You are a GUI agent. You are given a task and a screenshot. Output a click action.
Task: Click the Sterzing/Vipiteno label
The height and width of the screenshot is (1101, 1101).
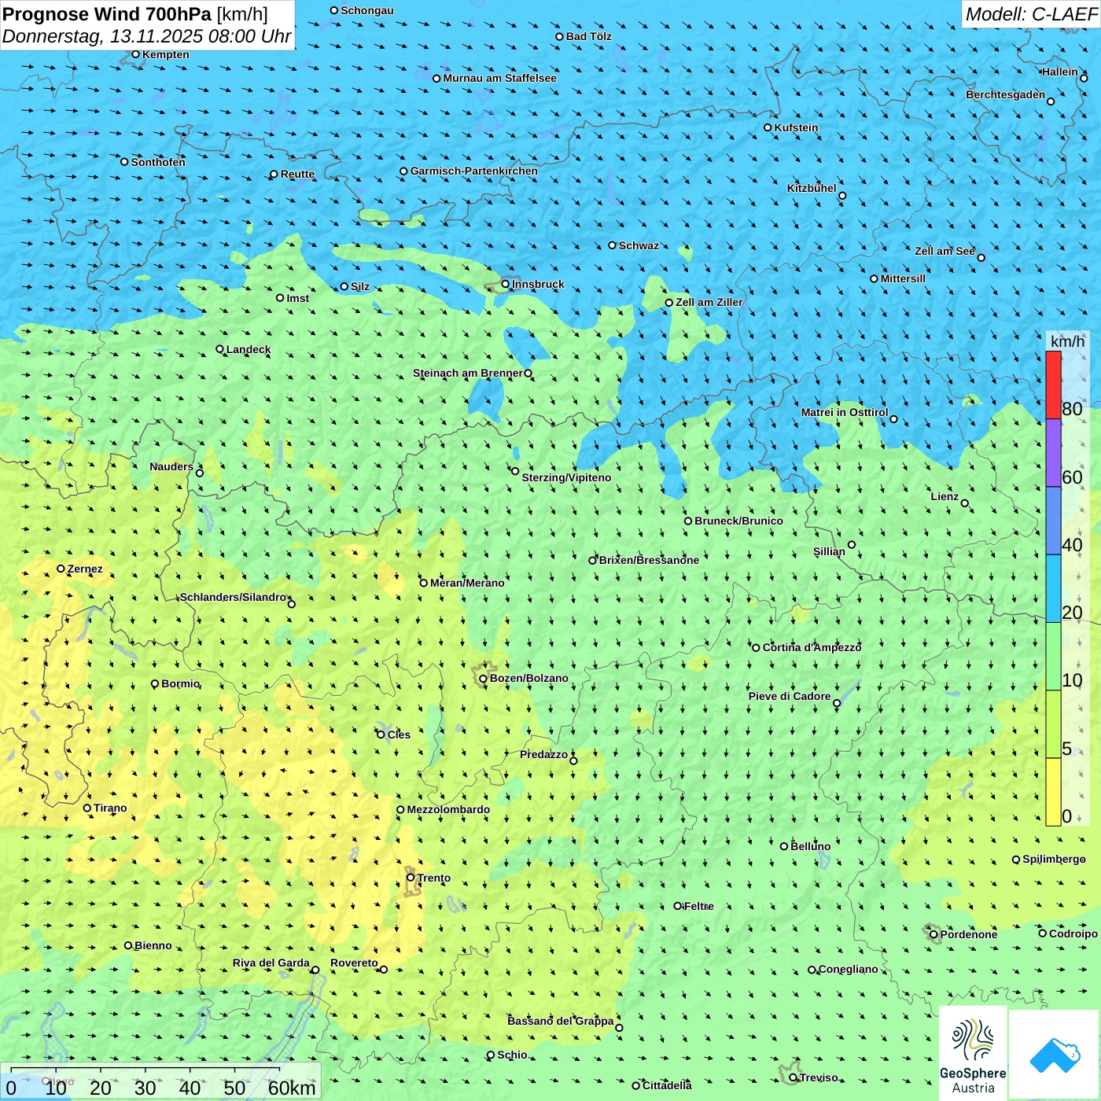click(566, 477)
